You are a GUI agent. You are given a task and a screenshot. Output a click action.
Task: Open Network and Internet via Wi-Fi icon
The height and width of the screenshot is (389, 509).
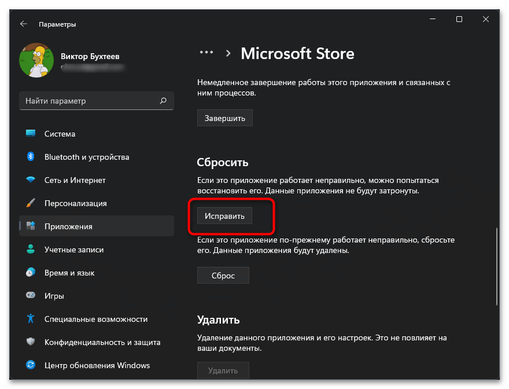pos(31,180)
